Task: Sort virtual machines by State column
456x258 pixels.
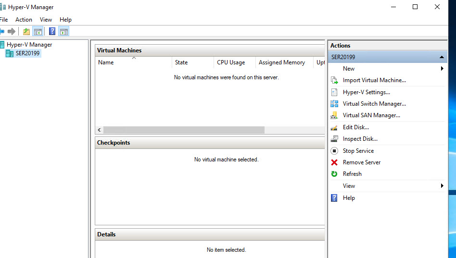Action: pyautogui.click(x=181, y=62)
